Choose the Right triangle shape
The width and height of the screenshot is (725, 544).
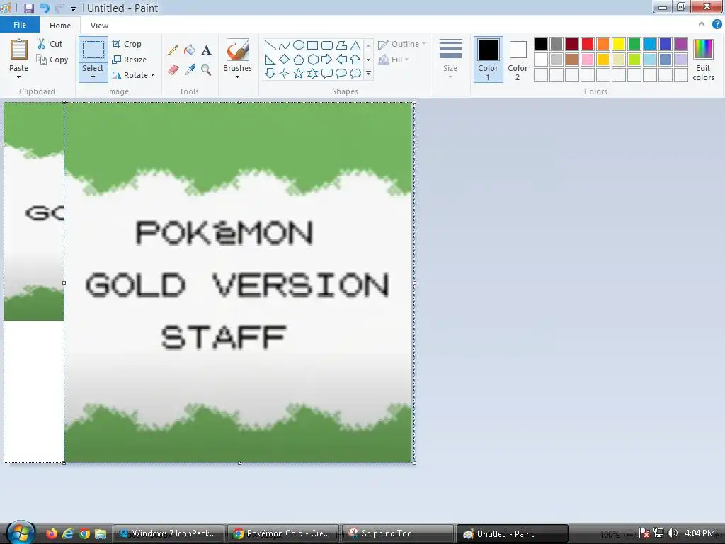pos(270,59)
